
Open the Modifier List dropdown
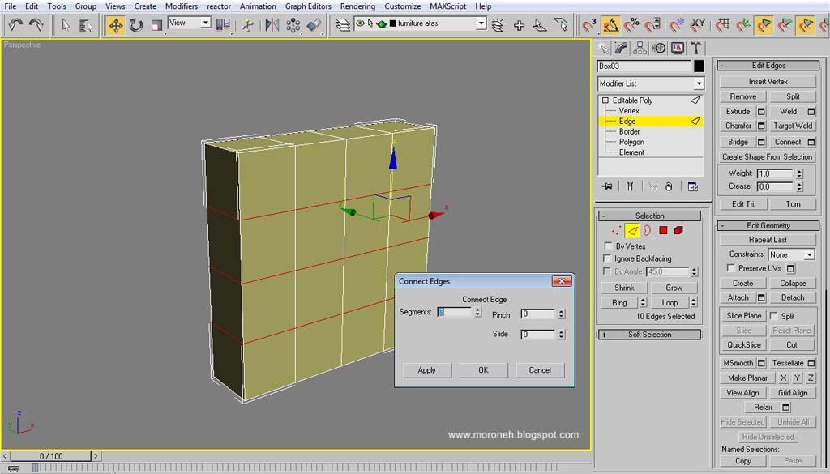tap(699, 83)
